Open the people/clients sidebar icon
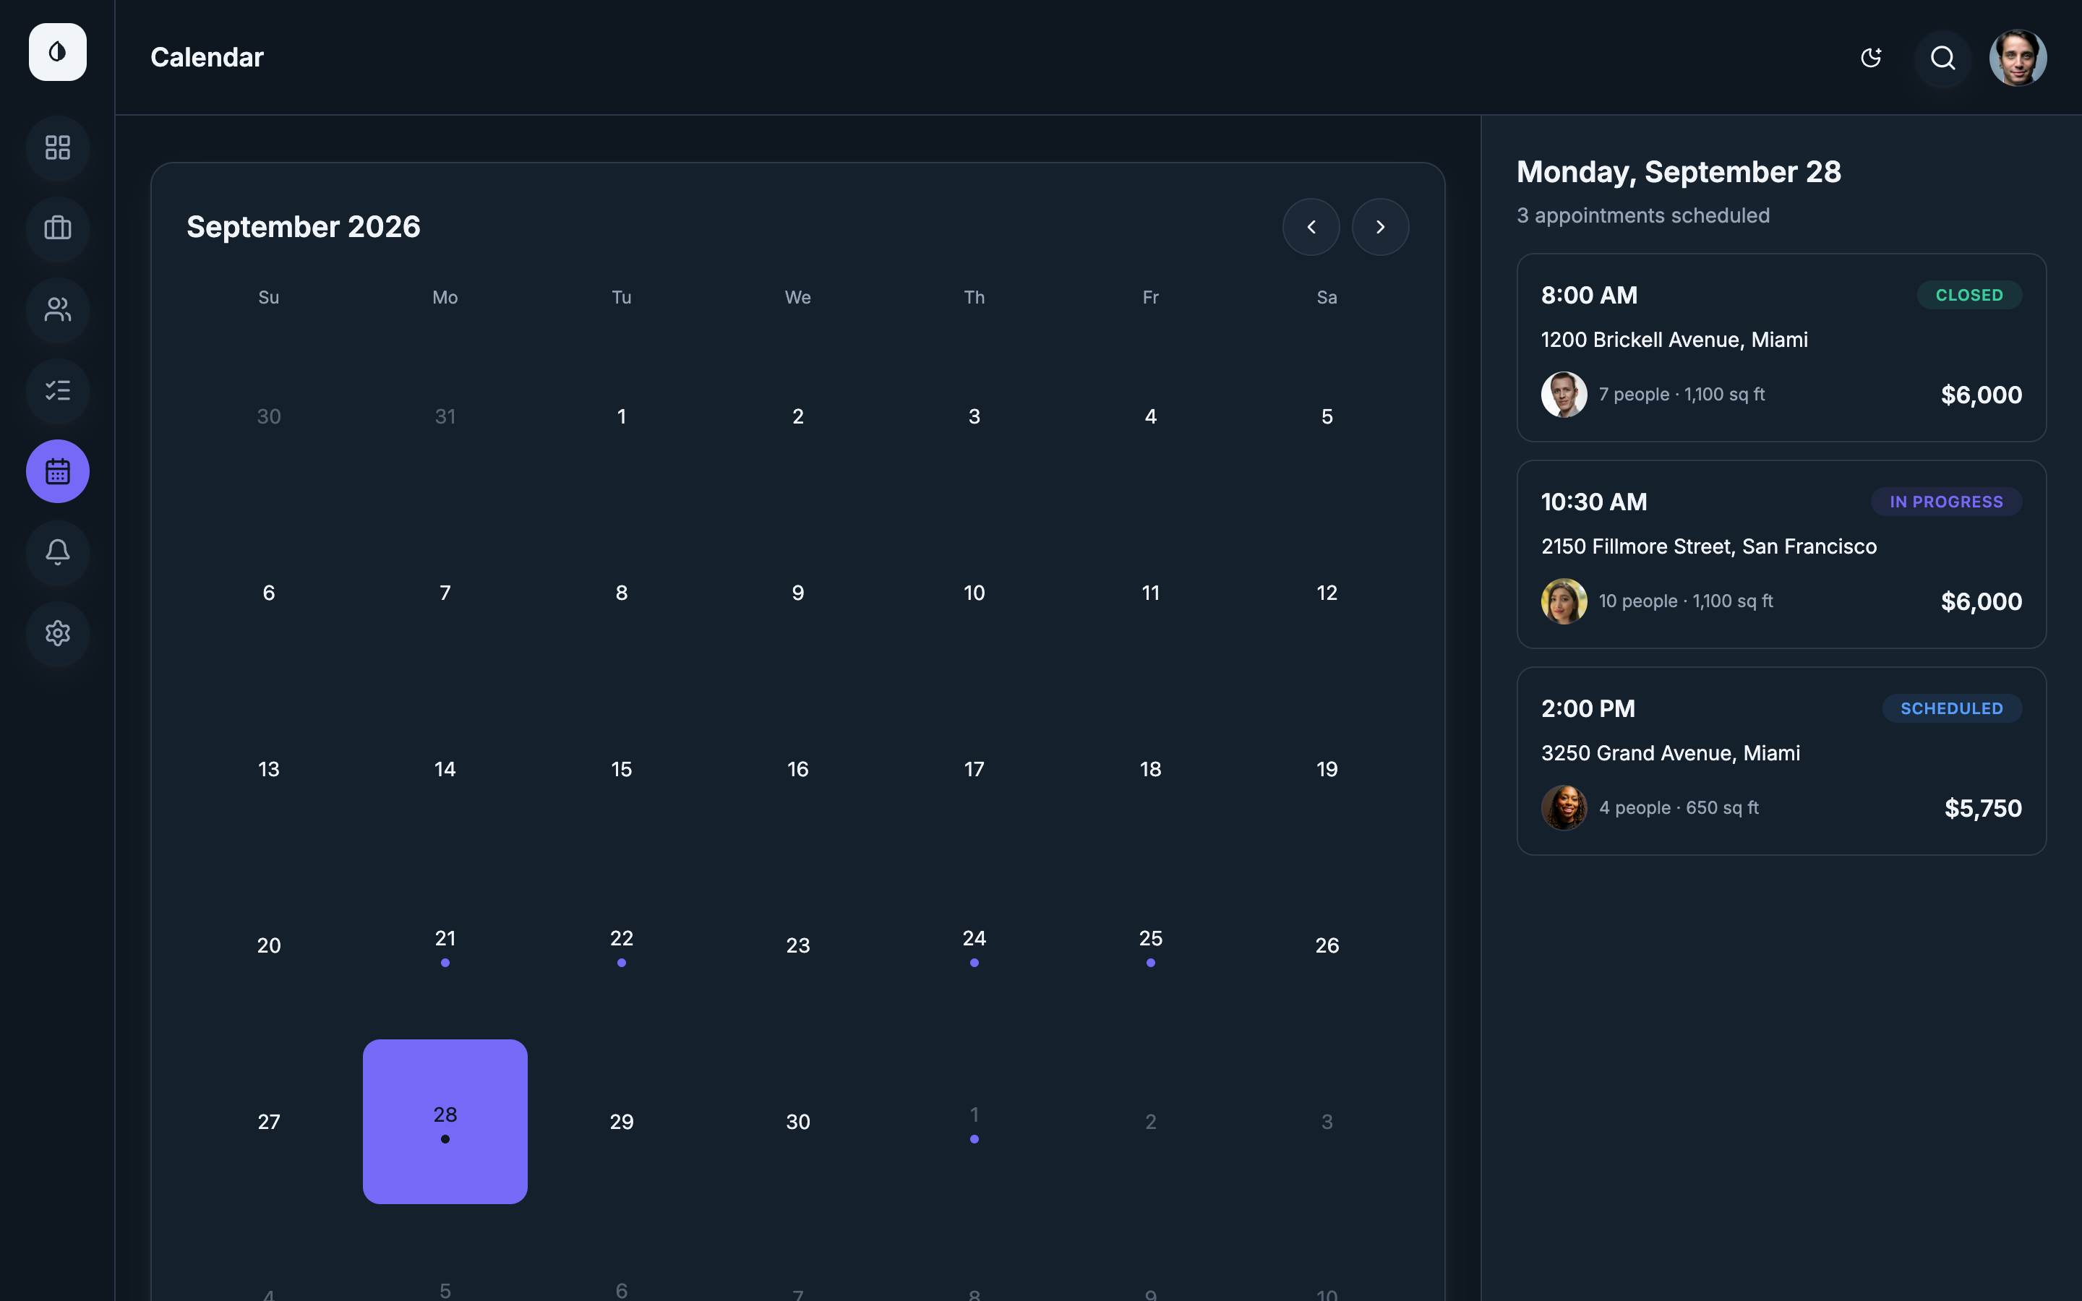Image resolution: width=2082 pixels, height=1301 pixels. pyautogui.click(x=58, y=310)
